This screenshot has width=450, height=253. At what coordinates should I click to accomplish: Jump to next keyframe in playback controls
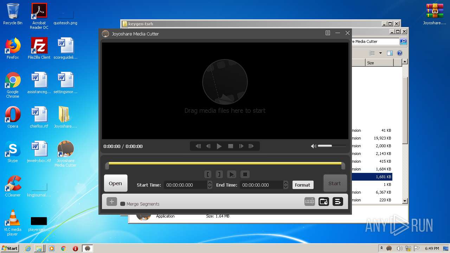tap(251, 146)
